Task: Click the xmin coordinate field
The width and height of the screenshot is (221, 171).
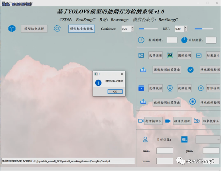Action: click(x=165, y=151)
